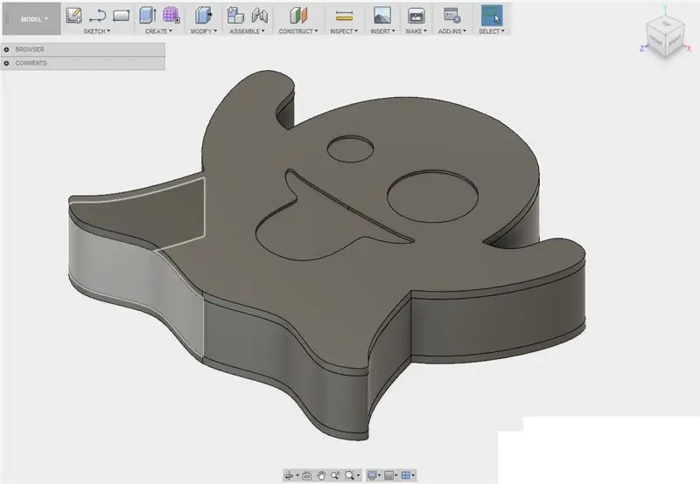Click the ViewCube in the corner

point(665,38)
